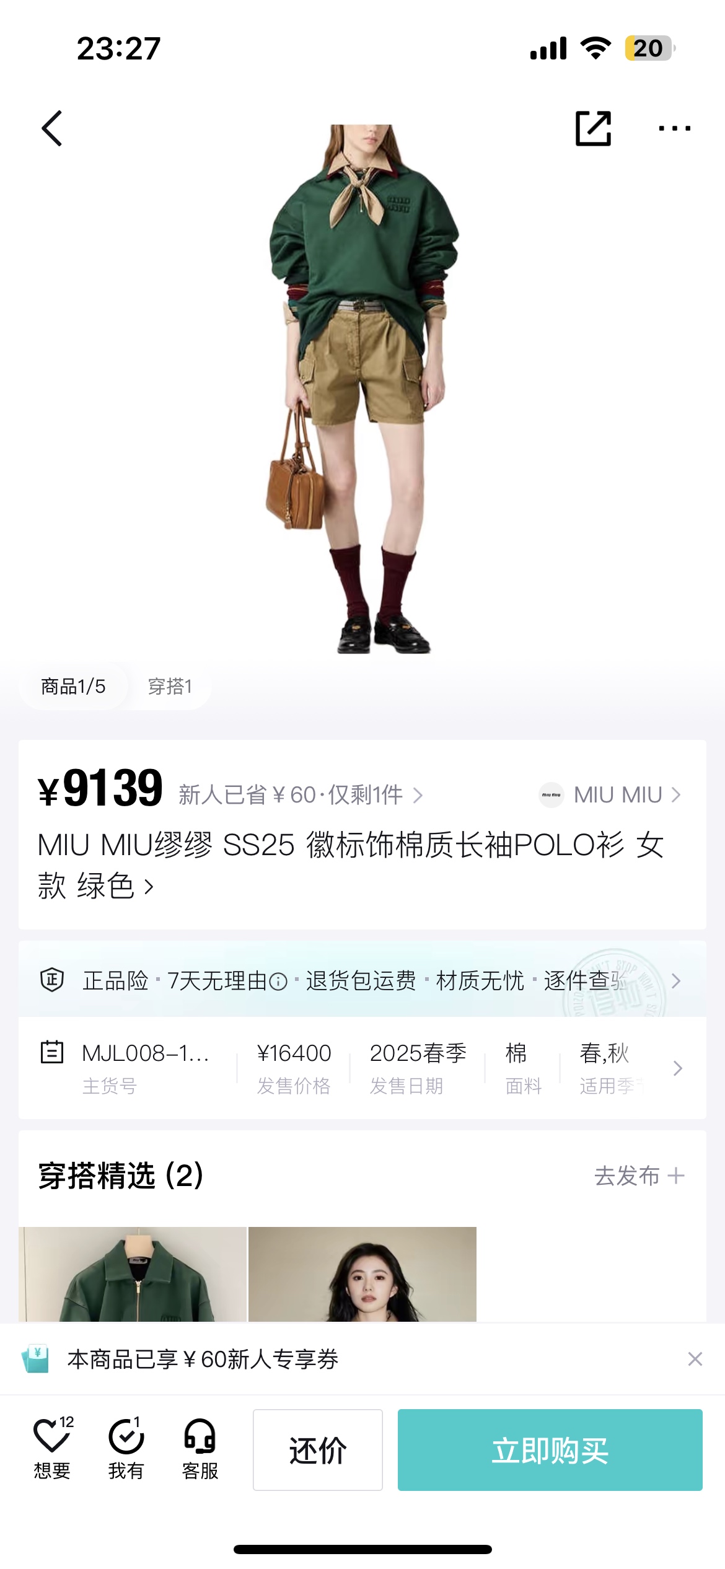Tap the shield 正品险 guarantee icon
This screenshot has width=725, height=1569.
[x=52, y=980]
